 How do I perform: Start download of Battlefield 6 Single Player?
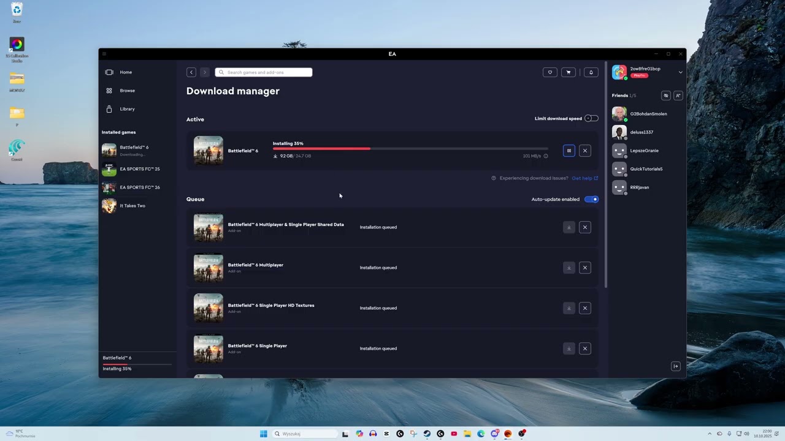[x=569, y=349]
